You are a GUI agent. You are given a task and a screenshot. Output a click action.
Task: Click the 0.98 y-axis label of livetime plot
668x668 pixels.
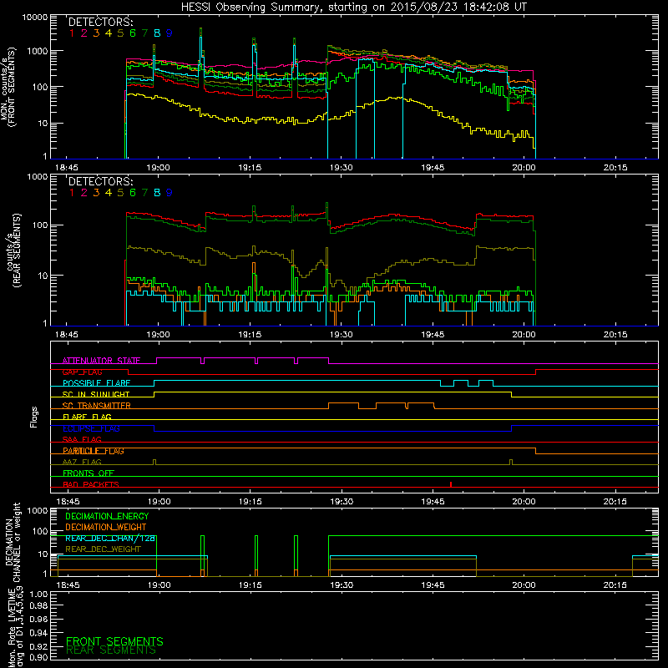click(38, 606)
